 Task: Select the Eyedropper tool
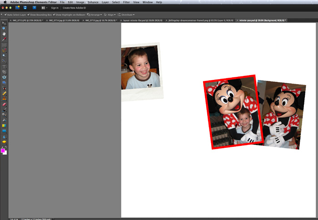4,39
